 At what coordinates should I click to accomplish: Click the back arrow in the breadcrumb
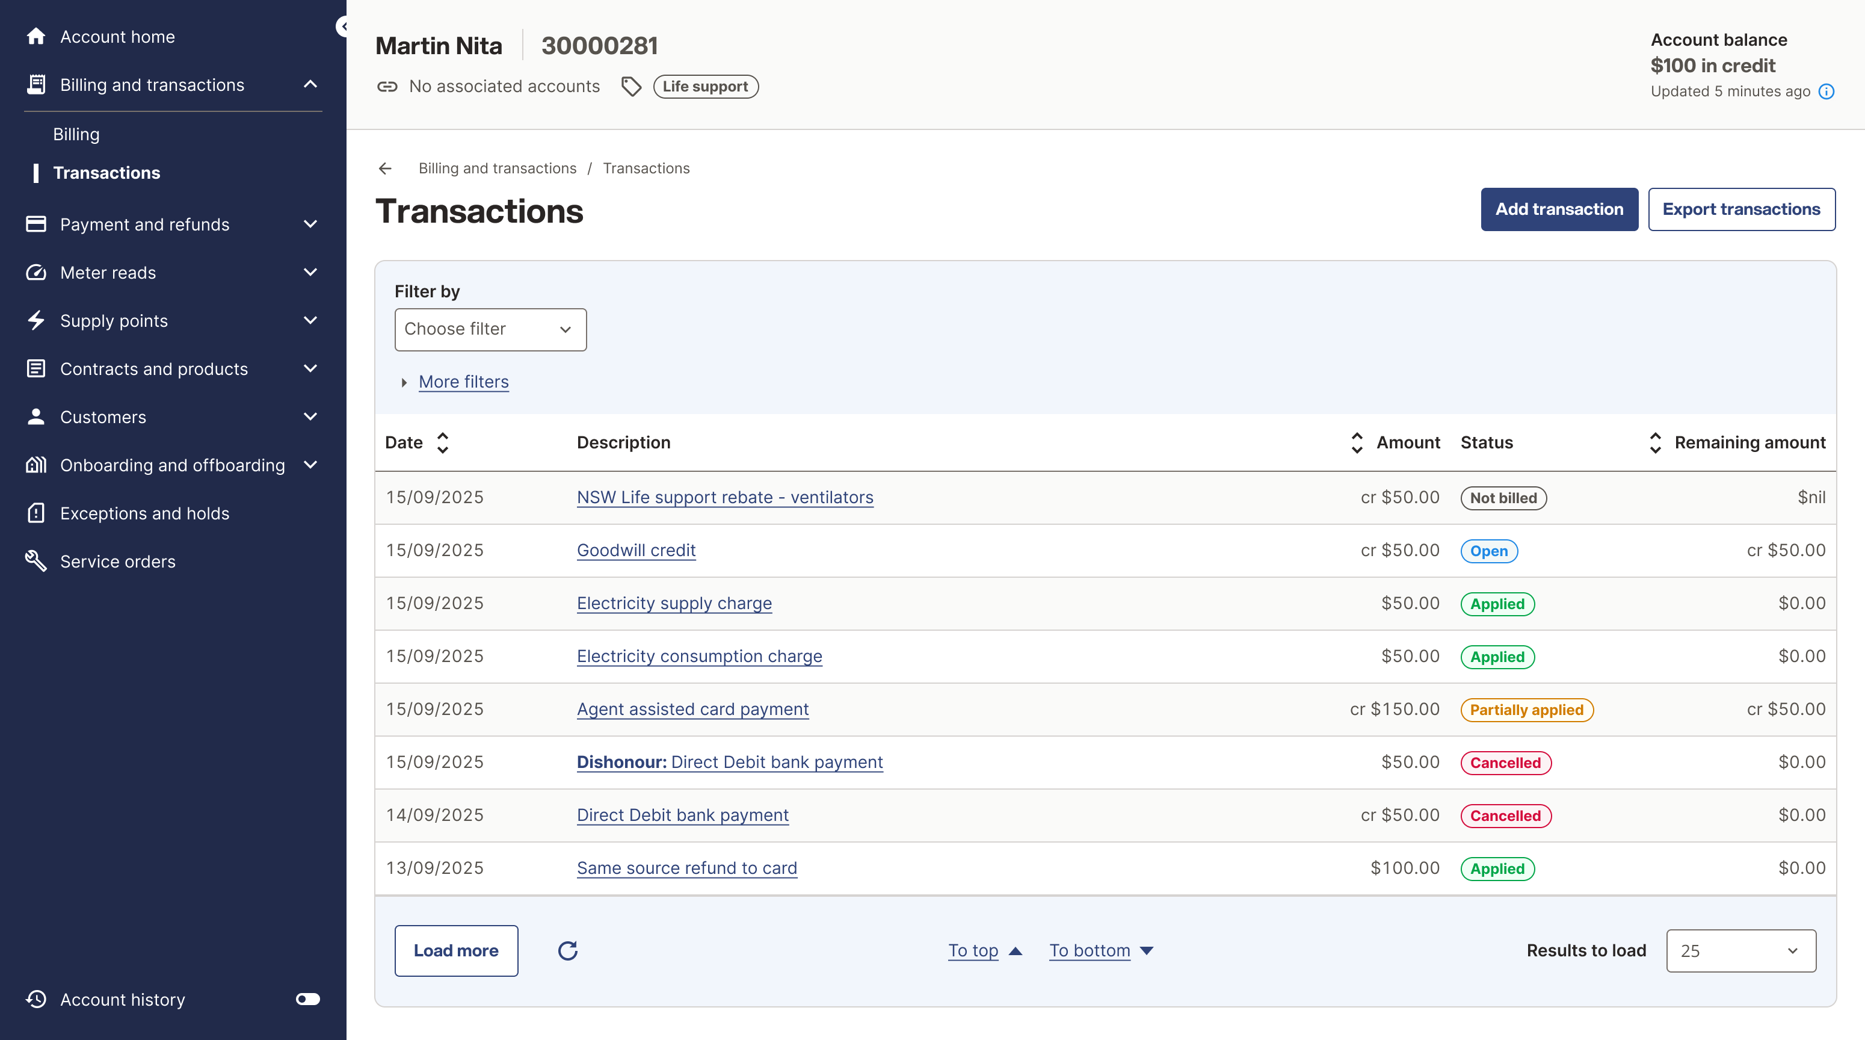tap(385, 168)
